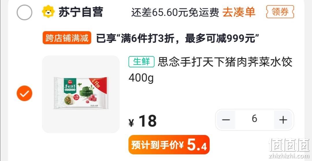Screen dimensions: 312x161
Task: Tap 去凑单 to add more items
Action: pos(239,12)
